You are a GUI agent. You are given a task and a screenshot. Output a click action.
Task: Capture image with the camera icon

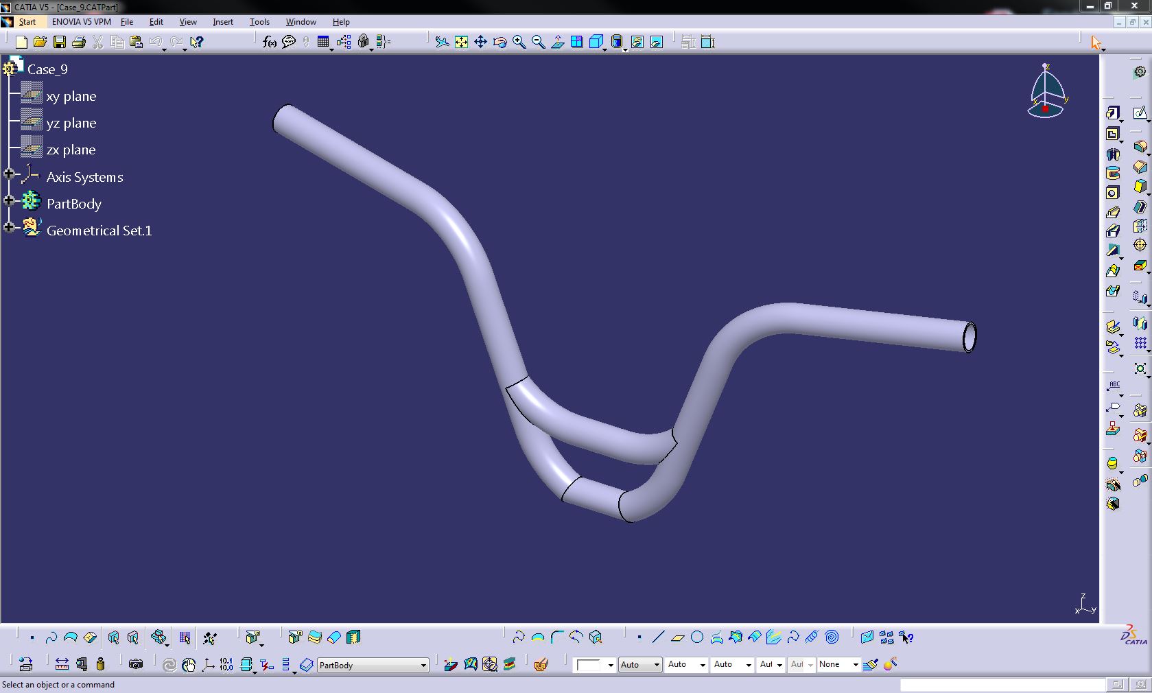coord(136,664)
